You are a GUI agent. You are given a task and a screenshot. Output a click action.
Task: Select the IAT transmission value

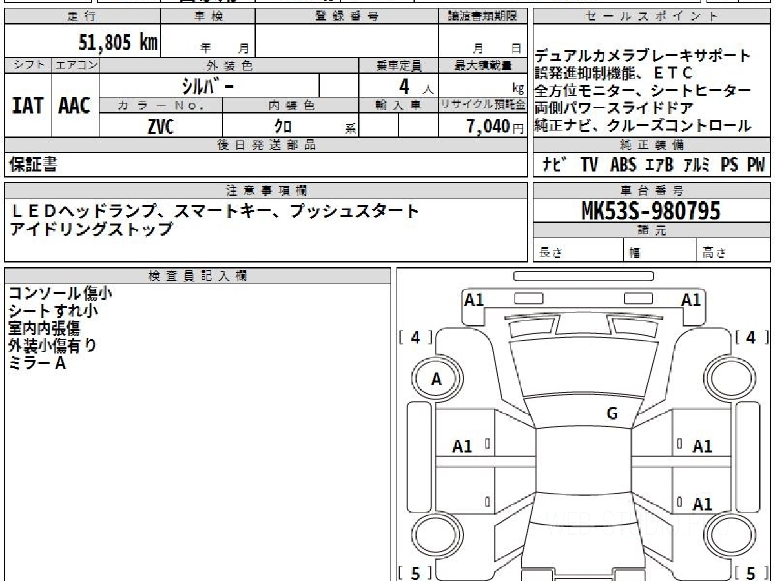[28, 105]
